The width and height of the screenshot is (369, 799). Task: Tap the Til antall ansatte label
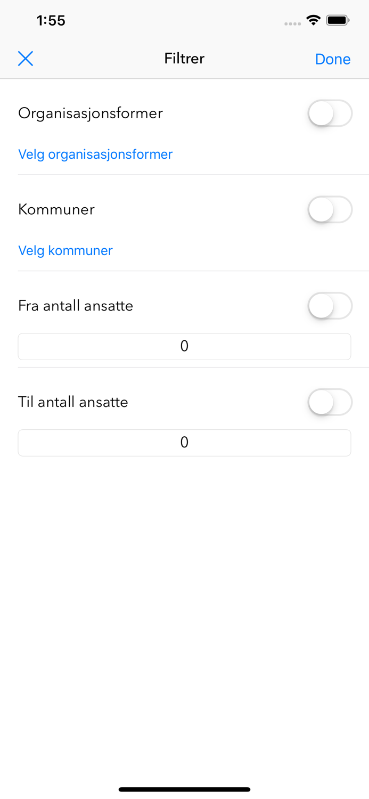73,402
